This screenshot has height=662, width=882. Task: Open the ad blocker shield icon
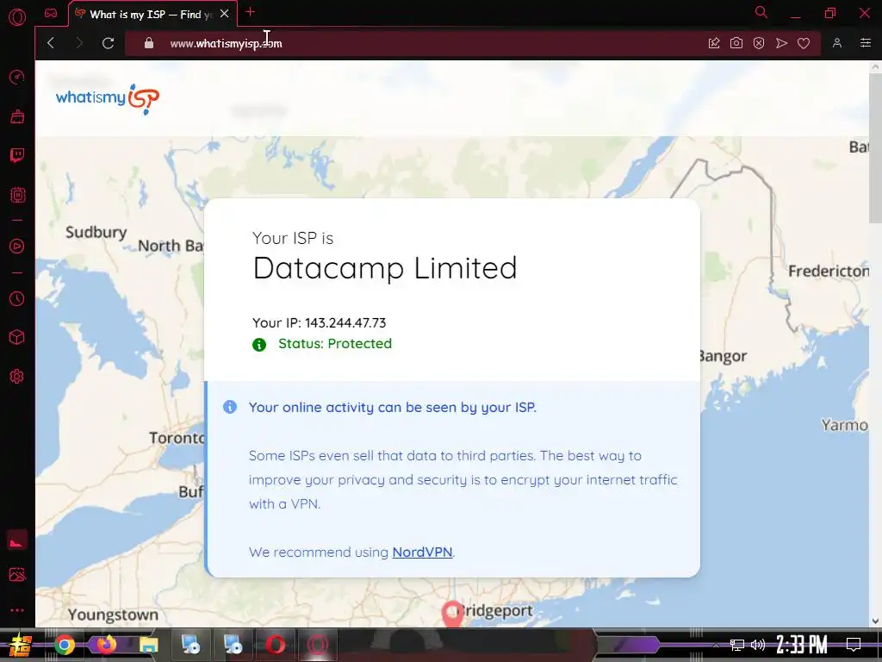pyautogui.click(x=759, y=43)
